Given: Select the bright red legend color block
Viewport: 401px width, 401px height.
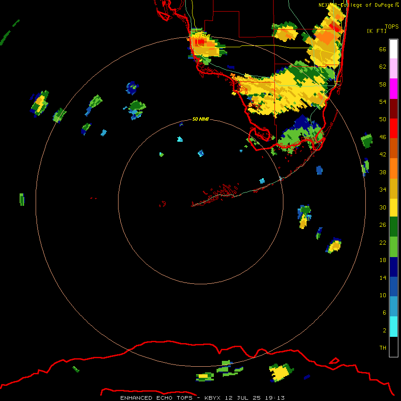Looking at the screenshot, I should pos(393,128).
